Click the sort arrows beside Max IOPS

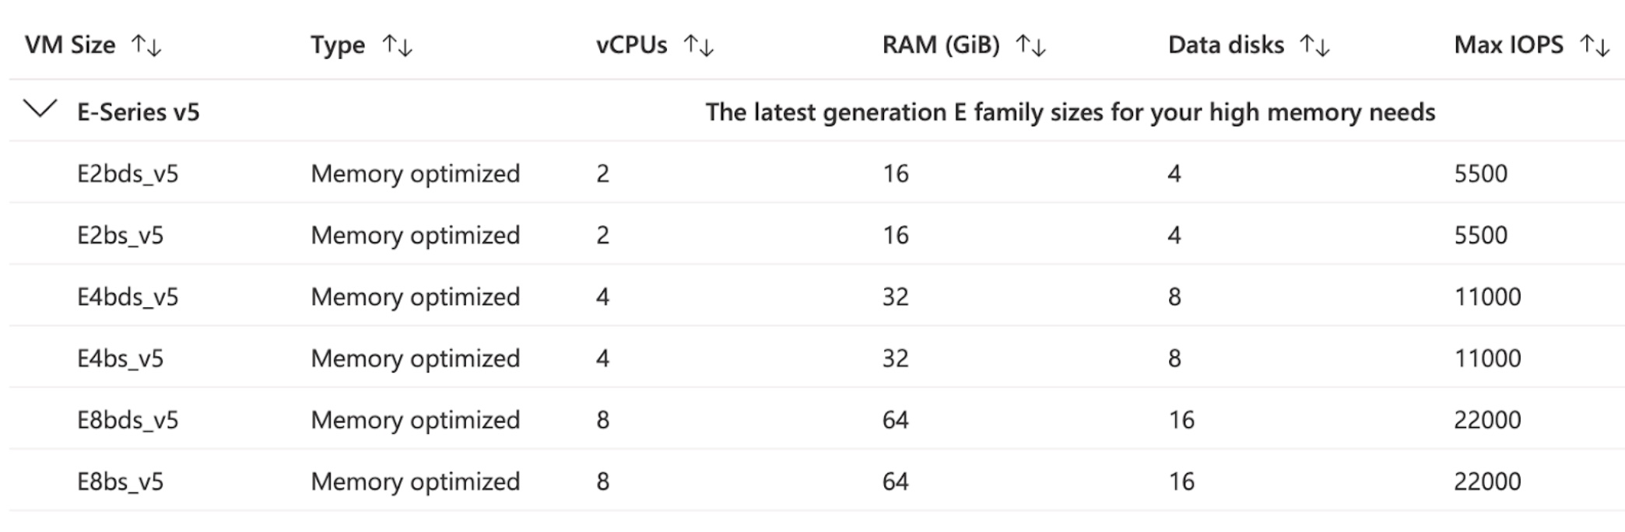(x=1595, y=44)
